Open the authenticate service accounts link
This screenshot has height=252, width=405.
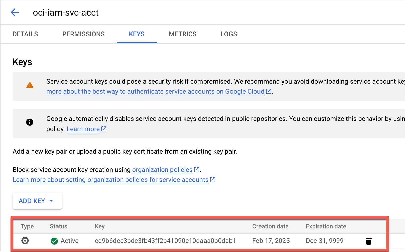click(x=155, y=91)
